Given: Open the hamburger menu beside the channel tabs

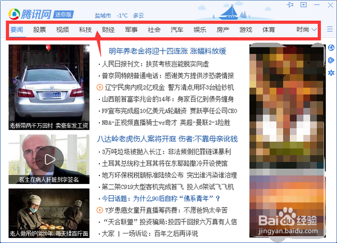Looking at the screenshot, I should pyautogui.click(x=330, y=29).
